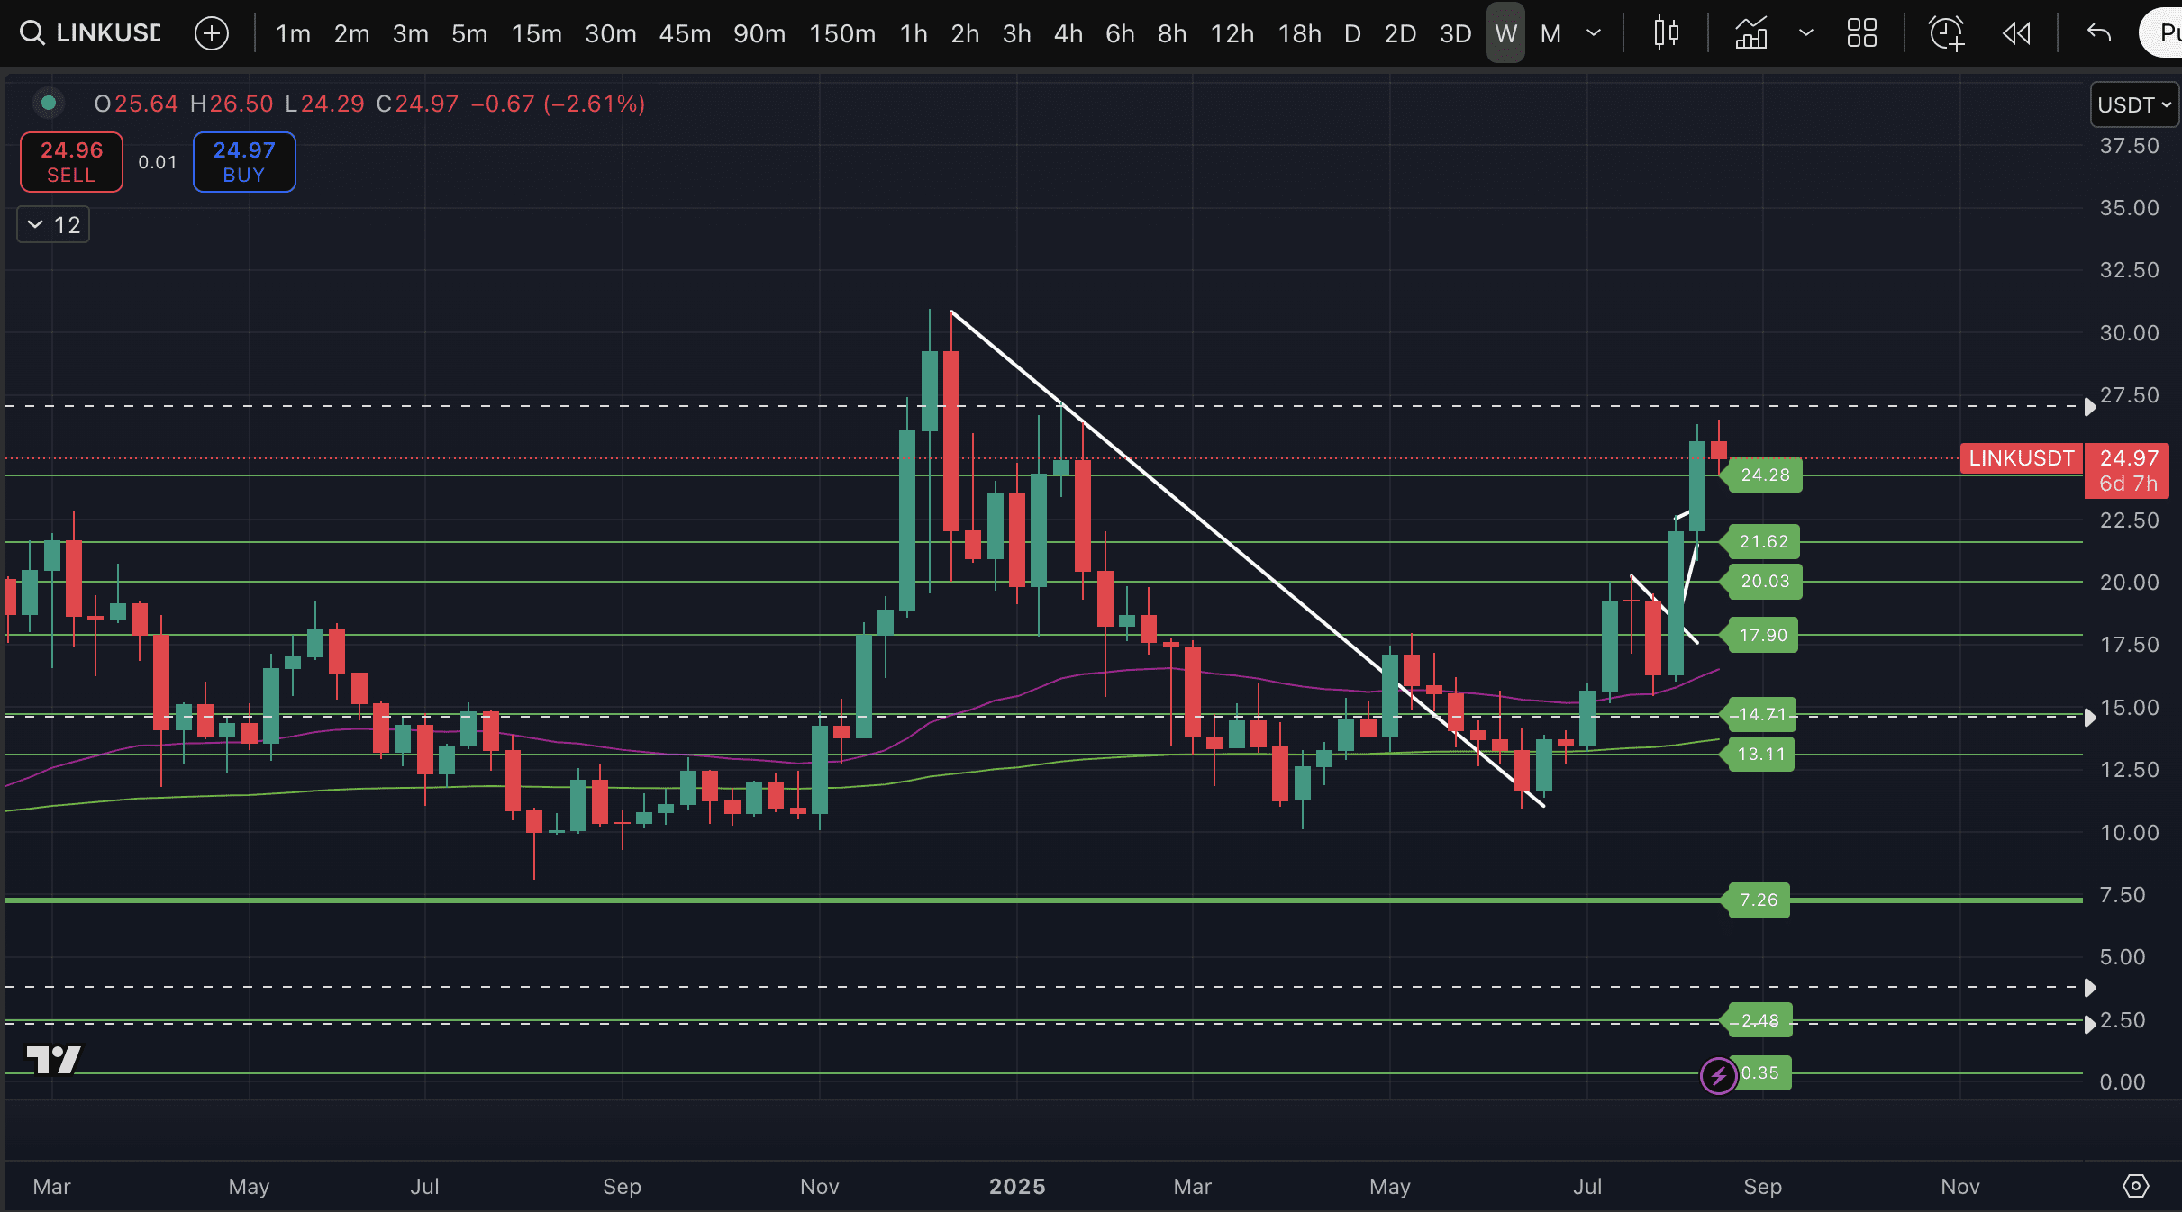Select the 13.11 horizontal level label
Image resolution: width=2182 pixels, height=1212 pixels.
(1759, 754)
